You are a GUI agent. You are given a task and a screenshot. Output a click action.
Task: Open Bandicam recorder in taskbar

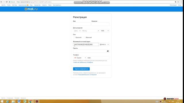(37, 101)
